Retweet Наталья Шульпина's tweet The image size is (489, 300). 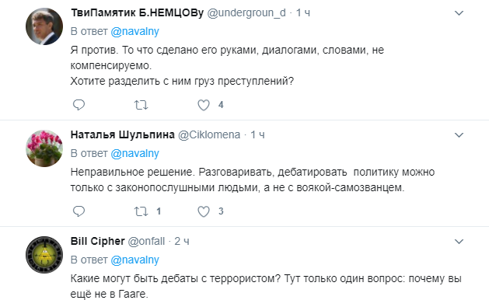click(141, 211)
